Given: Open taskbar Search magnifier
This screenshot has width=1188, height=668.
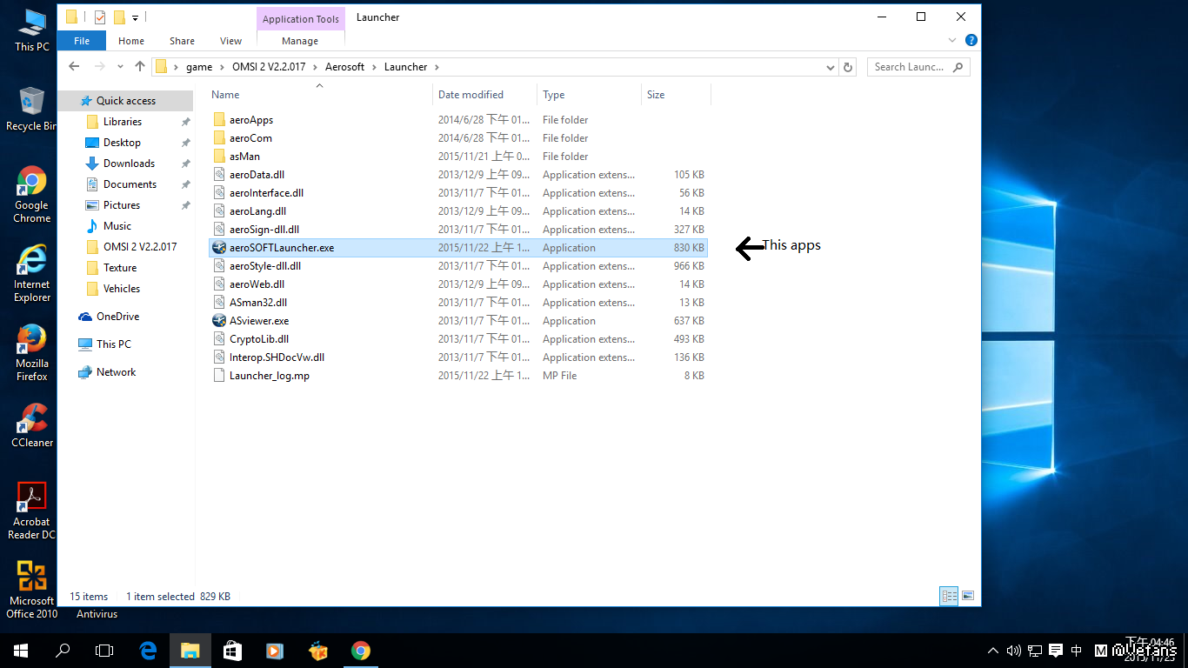Looking at the screenshot, I should point(63,650).
